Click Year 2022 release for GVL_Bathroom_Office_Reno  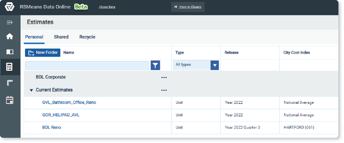pos(234,102)
